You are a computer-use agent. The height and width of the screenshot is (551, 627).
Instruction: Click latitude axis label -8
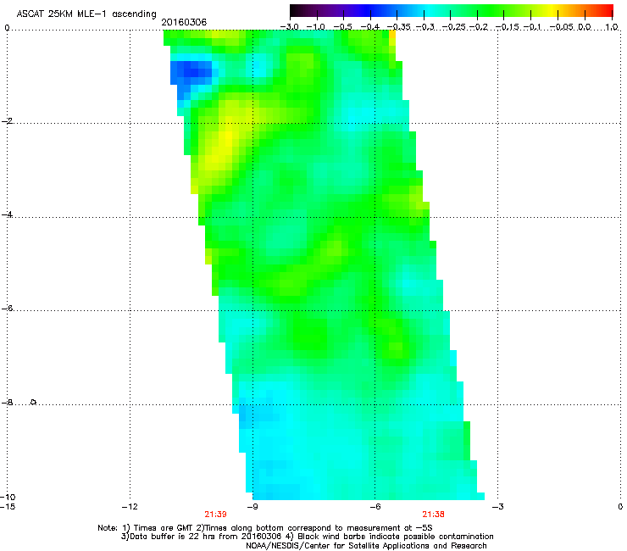[x=7, y=402]
